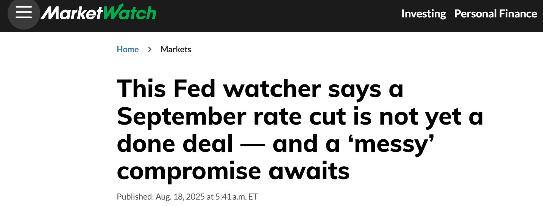Open the hamburger navigation menu
The height and width of the screenshot is (206, 543).
point(23,13)
